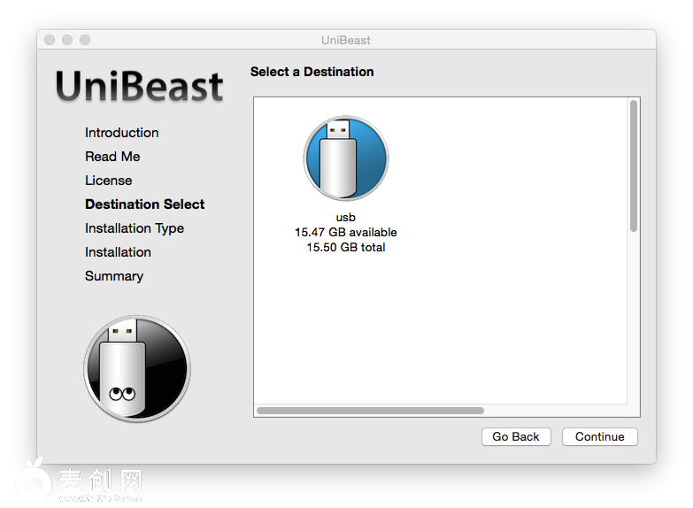Viewport: 693px width, 508px height.
Task: Open the Summary step
Action: [x=114, y=276]
